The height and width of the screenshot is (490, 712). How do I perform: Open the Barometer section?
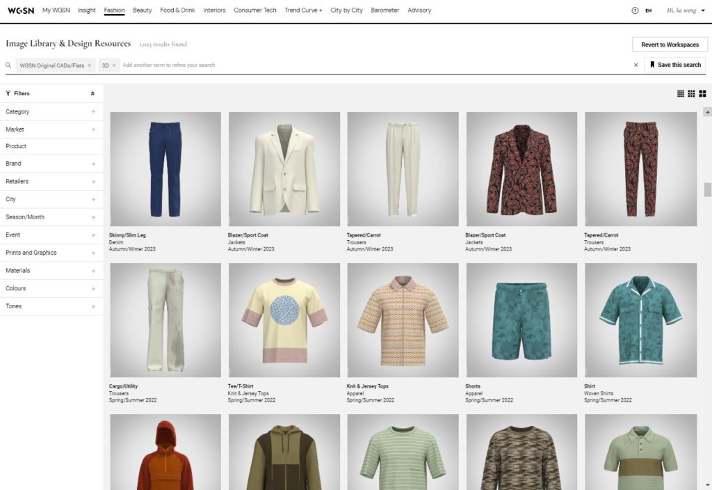pyautogui.click(x=385, y=10)
